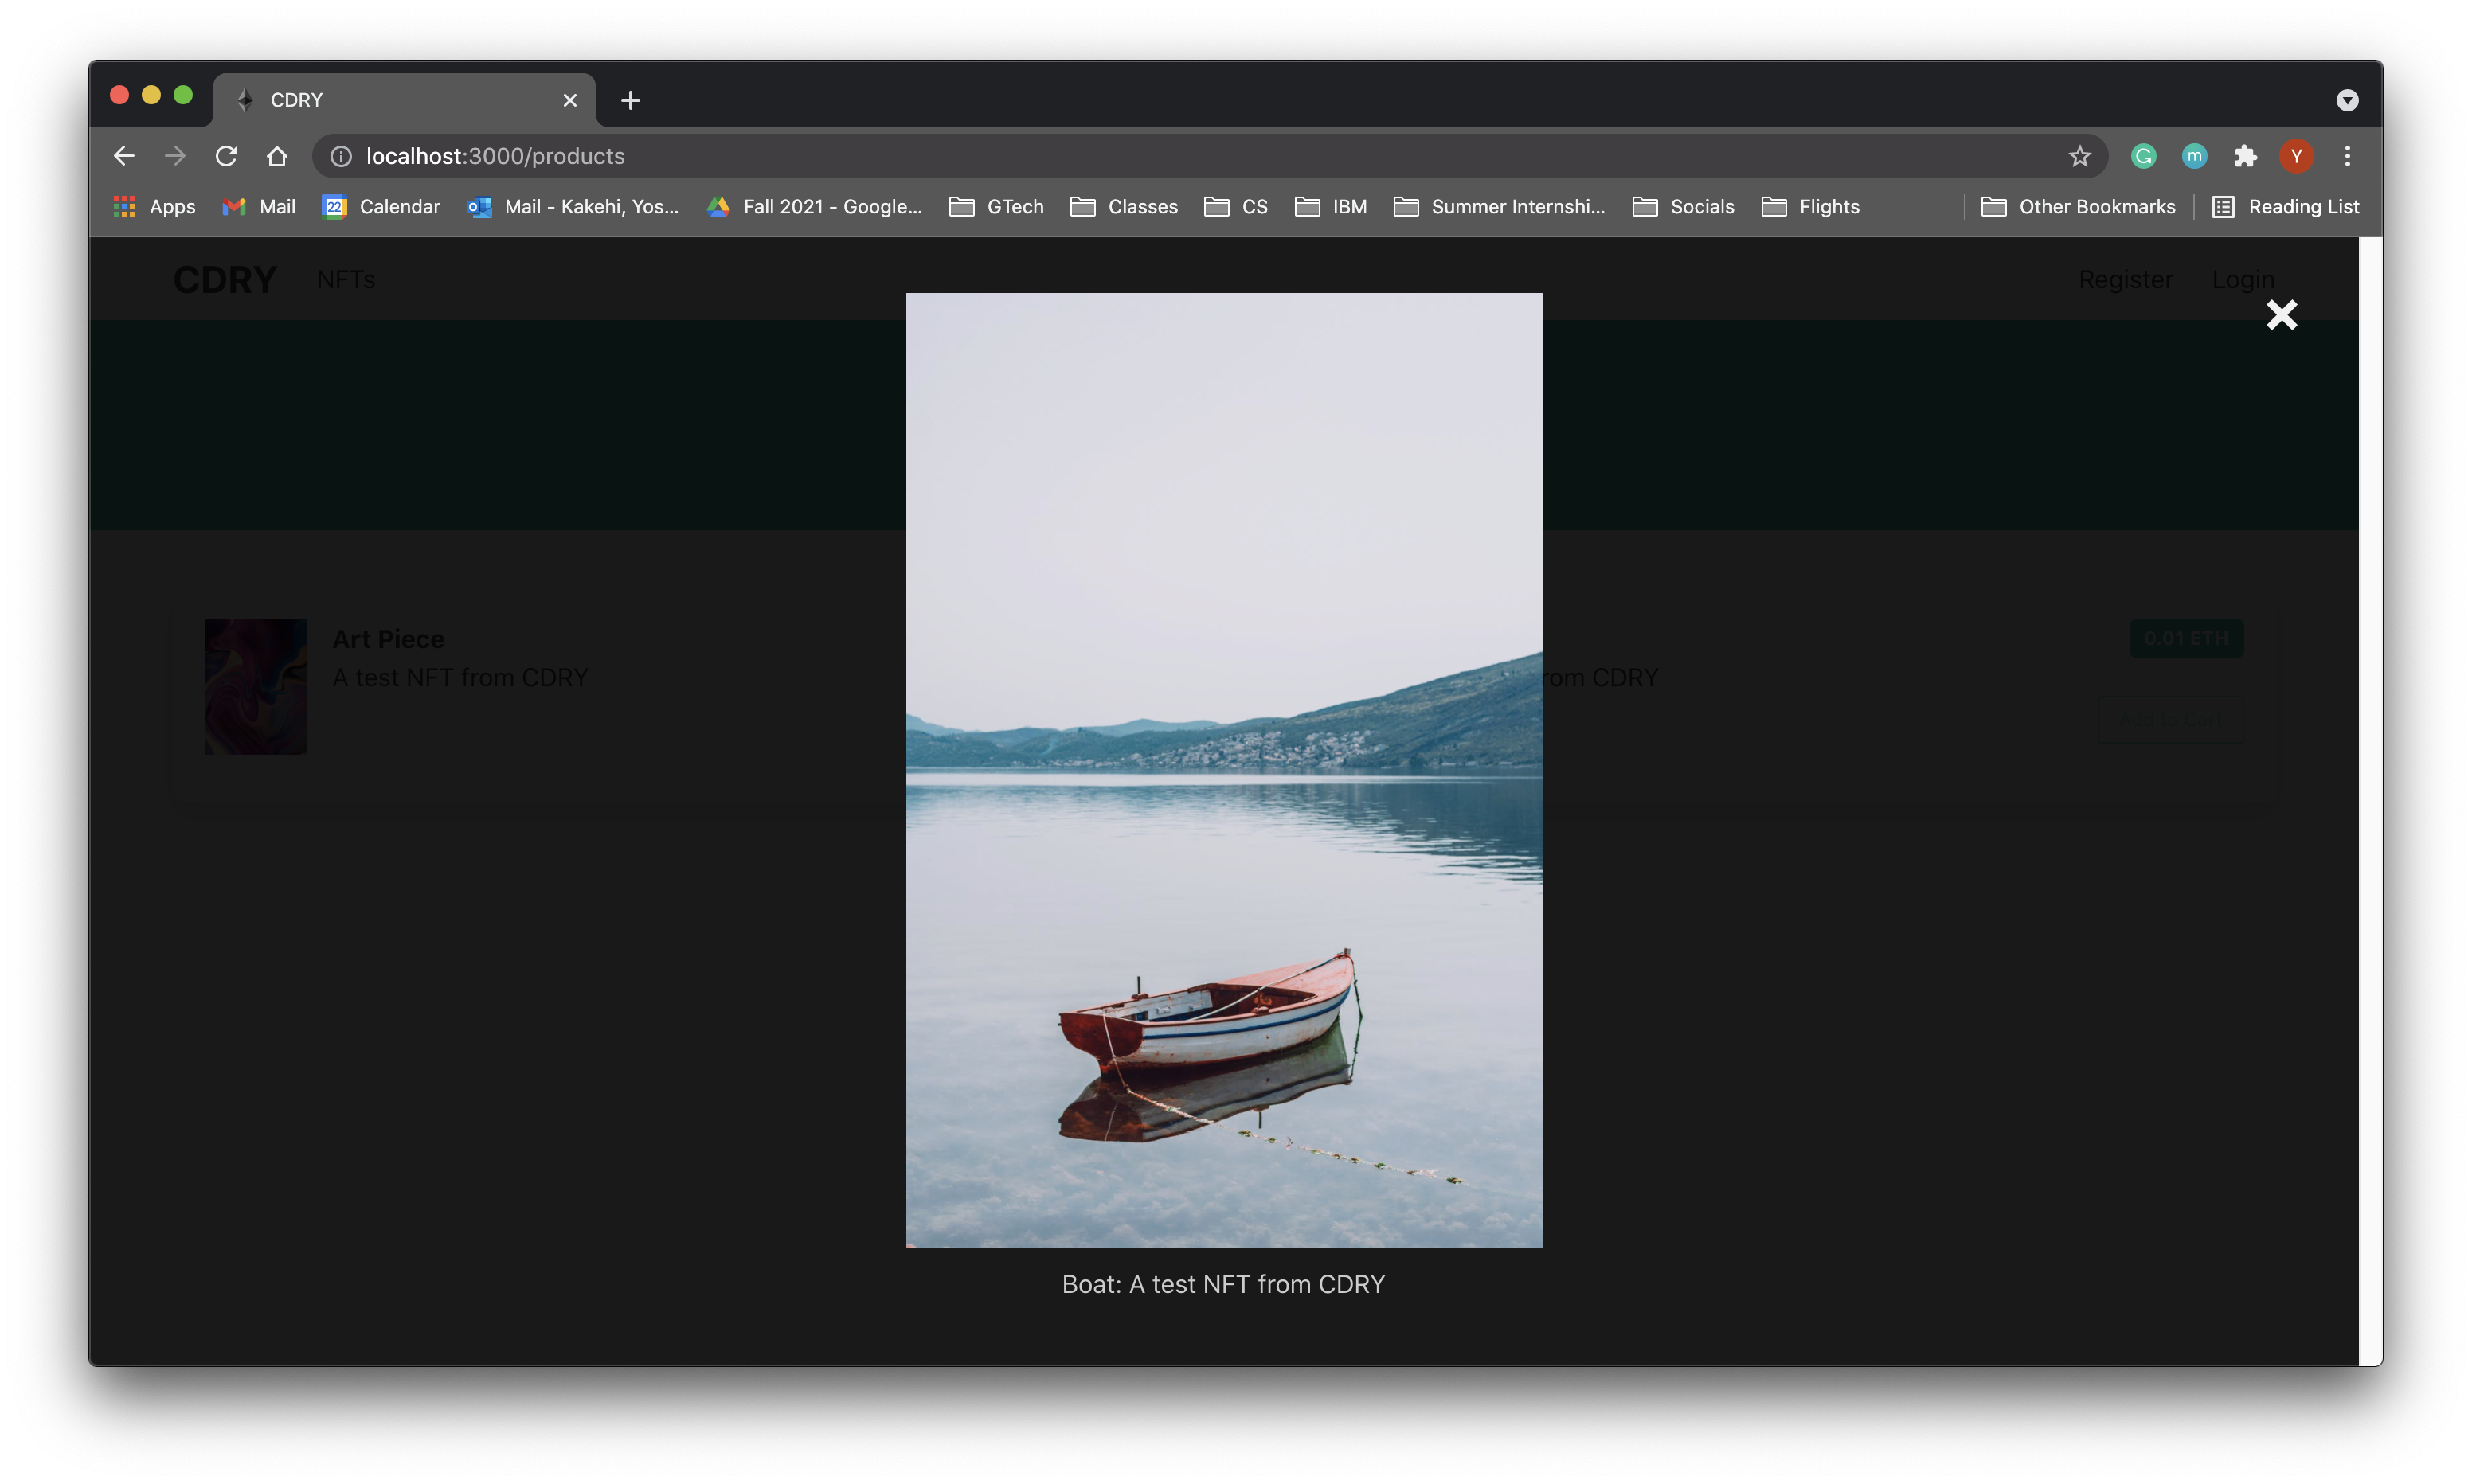The height and width of the screenshot is (1484, 2472).
Task: Open the Classes bookmarks folder
Action: point(1124,207)
